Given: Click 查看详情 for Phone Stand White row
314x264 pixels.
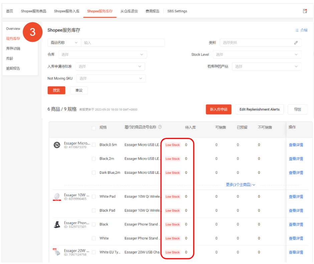Looking at the screenshot, I should pos(296,238).
